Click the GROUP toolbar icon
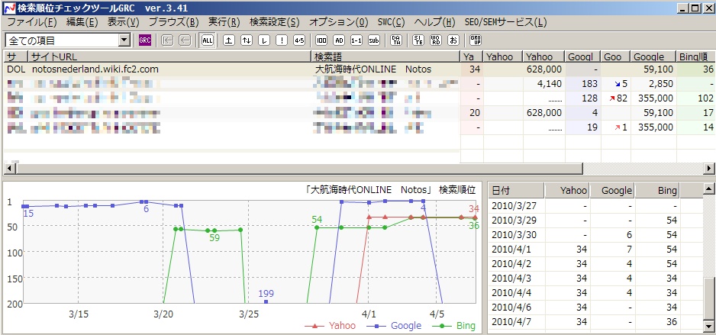Viewport: 716px width, 335px height. [476, 40]
